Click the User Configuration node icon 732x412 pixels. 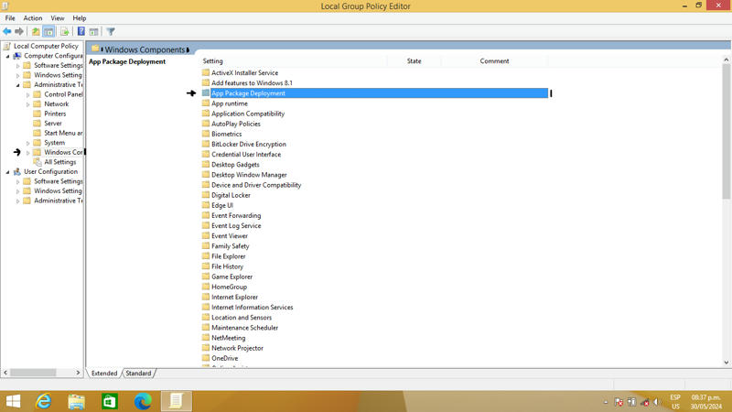(17, 171)
